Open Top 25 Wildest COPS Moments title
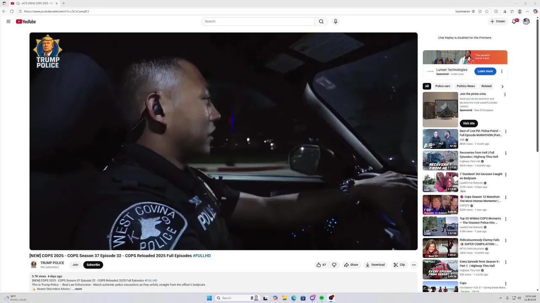Image resolution: width=540 pixels, height=303 pixels. click(x=481, y=221)
